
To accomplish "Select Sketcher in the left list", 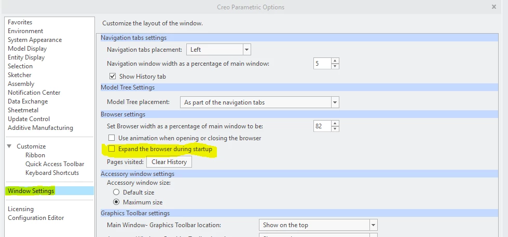I will tap(19, 75).
